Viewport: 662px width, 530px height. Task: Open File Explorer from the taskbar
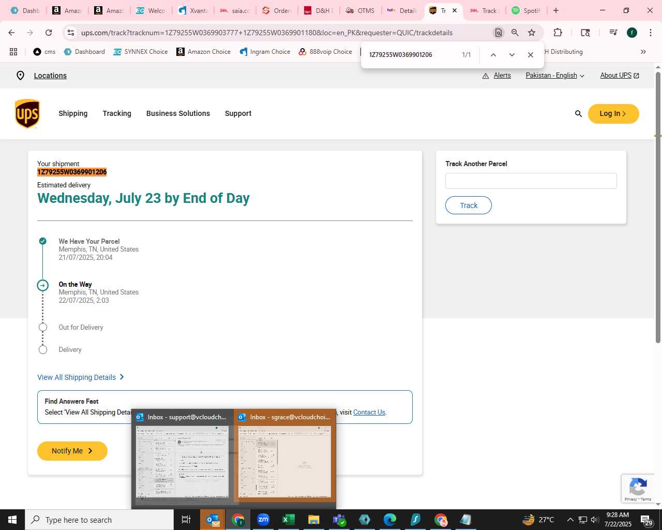(x=314, y=520)
